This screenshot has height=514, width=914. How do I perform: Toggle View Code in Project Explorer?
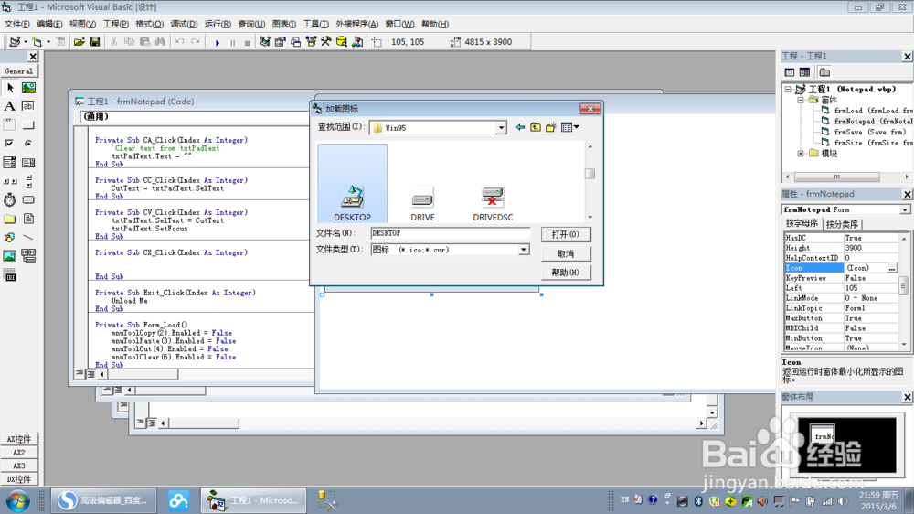tap(790, 72)
